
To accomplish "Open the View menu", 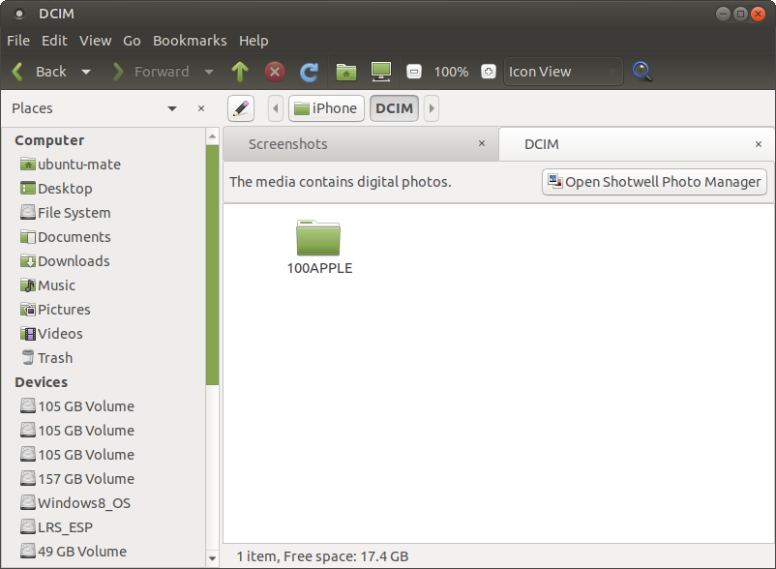I will (96, 41).
